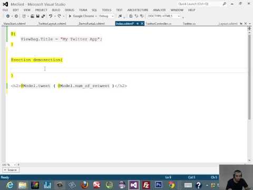The height and width of the screenshot is (190, 253).
Task: Click the Quick Launch search magnifier icon
Action: tap(225, 4)
